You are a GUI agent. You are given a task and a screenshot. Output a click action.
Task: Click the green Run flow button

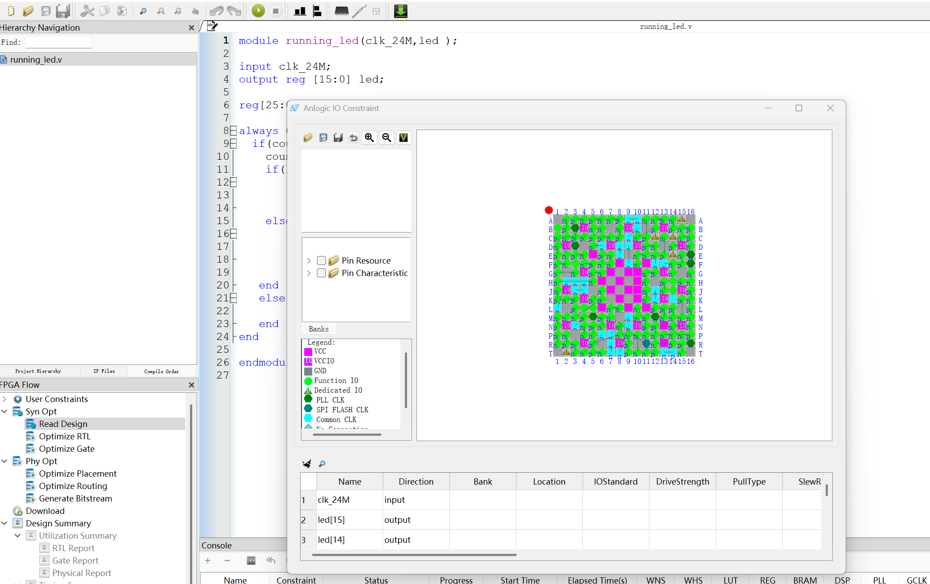pyautogui.click(x=258, y=11)
